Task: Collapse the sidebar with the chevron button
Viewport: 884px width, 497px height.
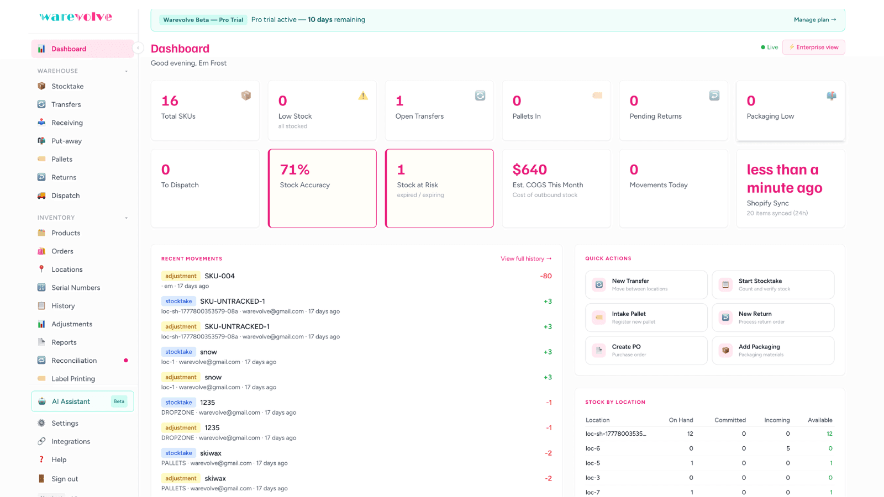Action: (x=138, y=48)
